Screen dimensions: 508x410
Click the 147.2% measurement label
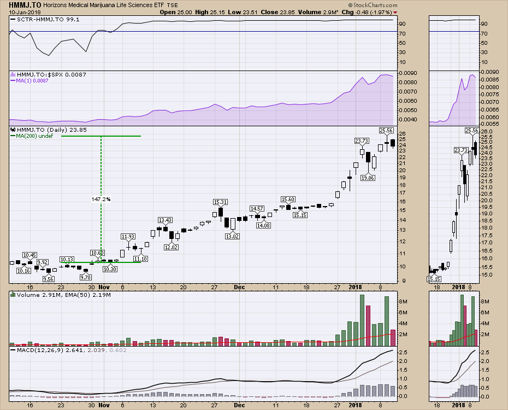tap(101, 200)
